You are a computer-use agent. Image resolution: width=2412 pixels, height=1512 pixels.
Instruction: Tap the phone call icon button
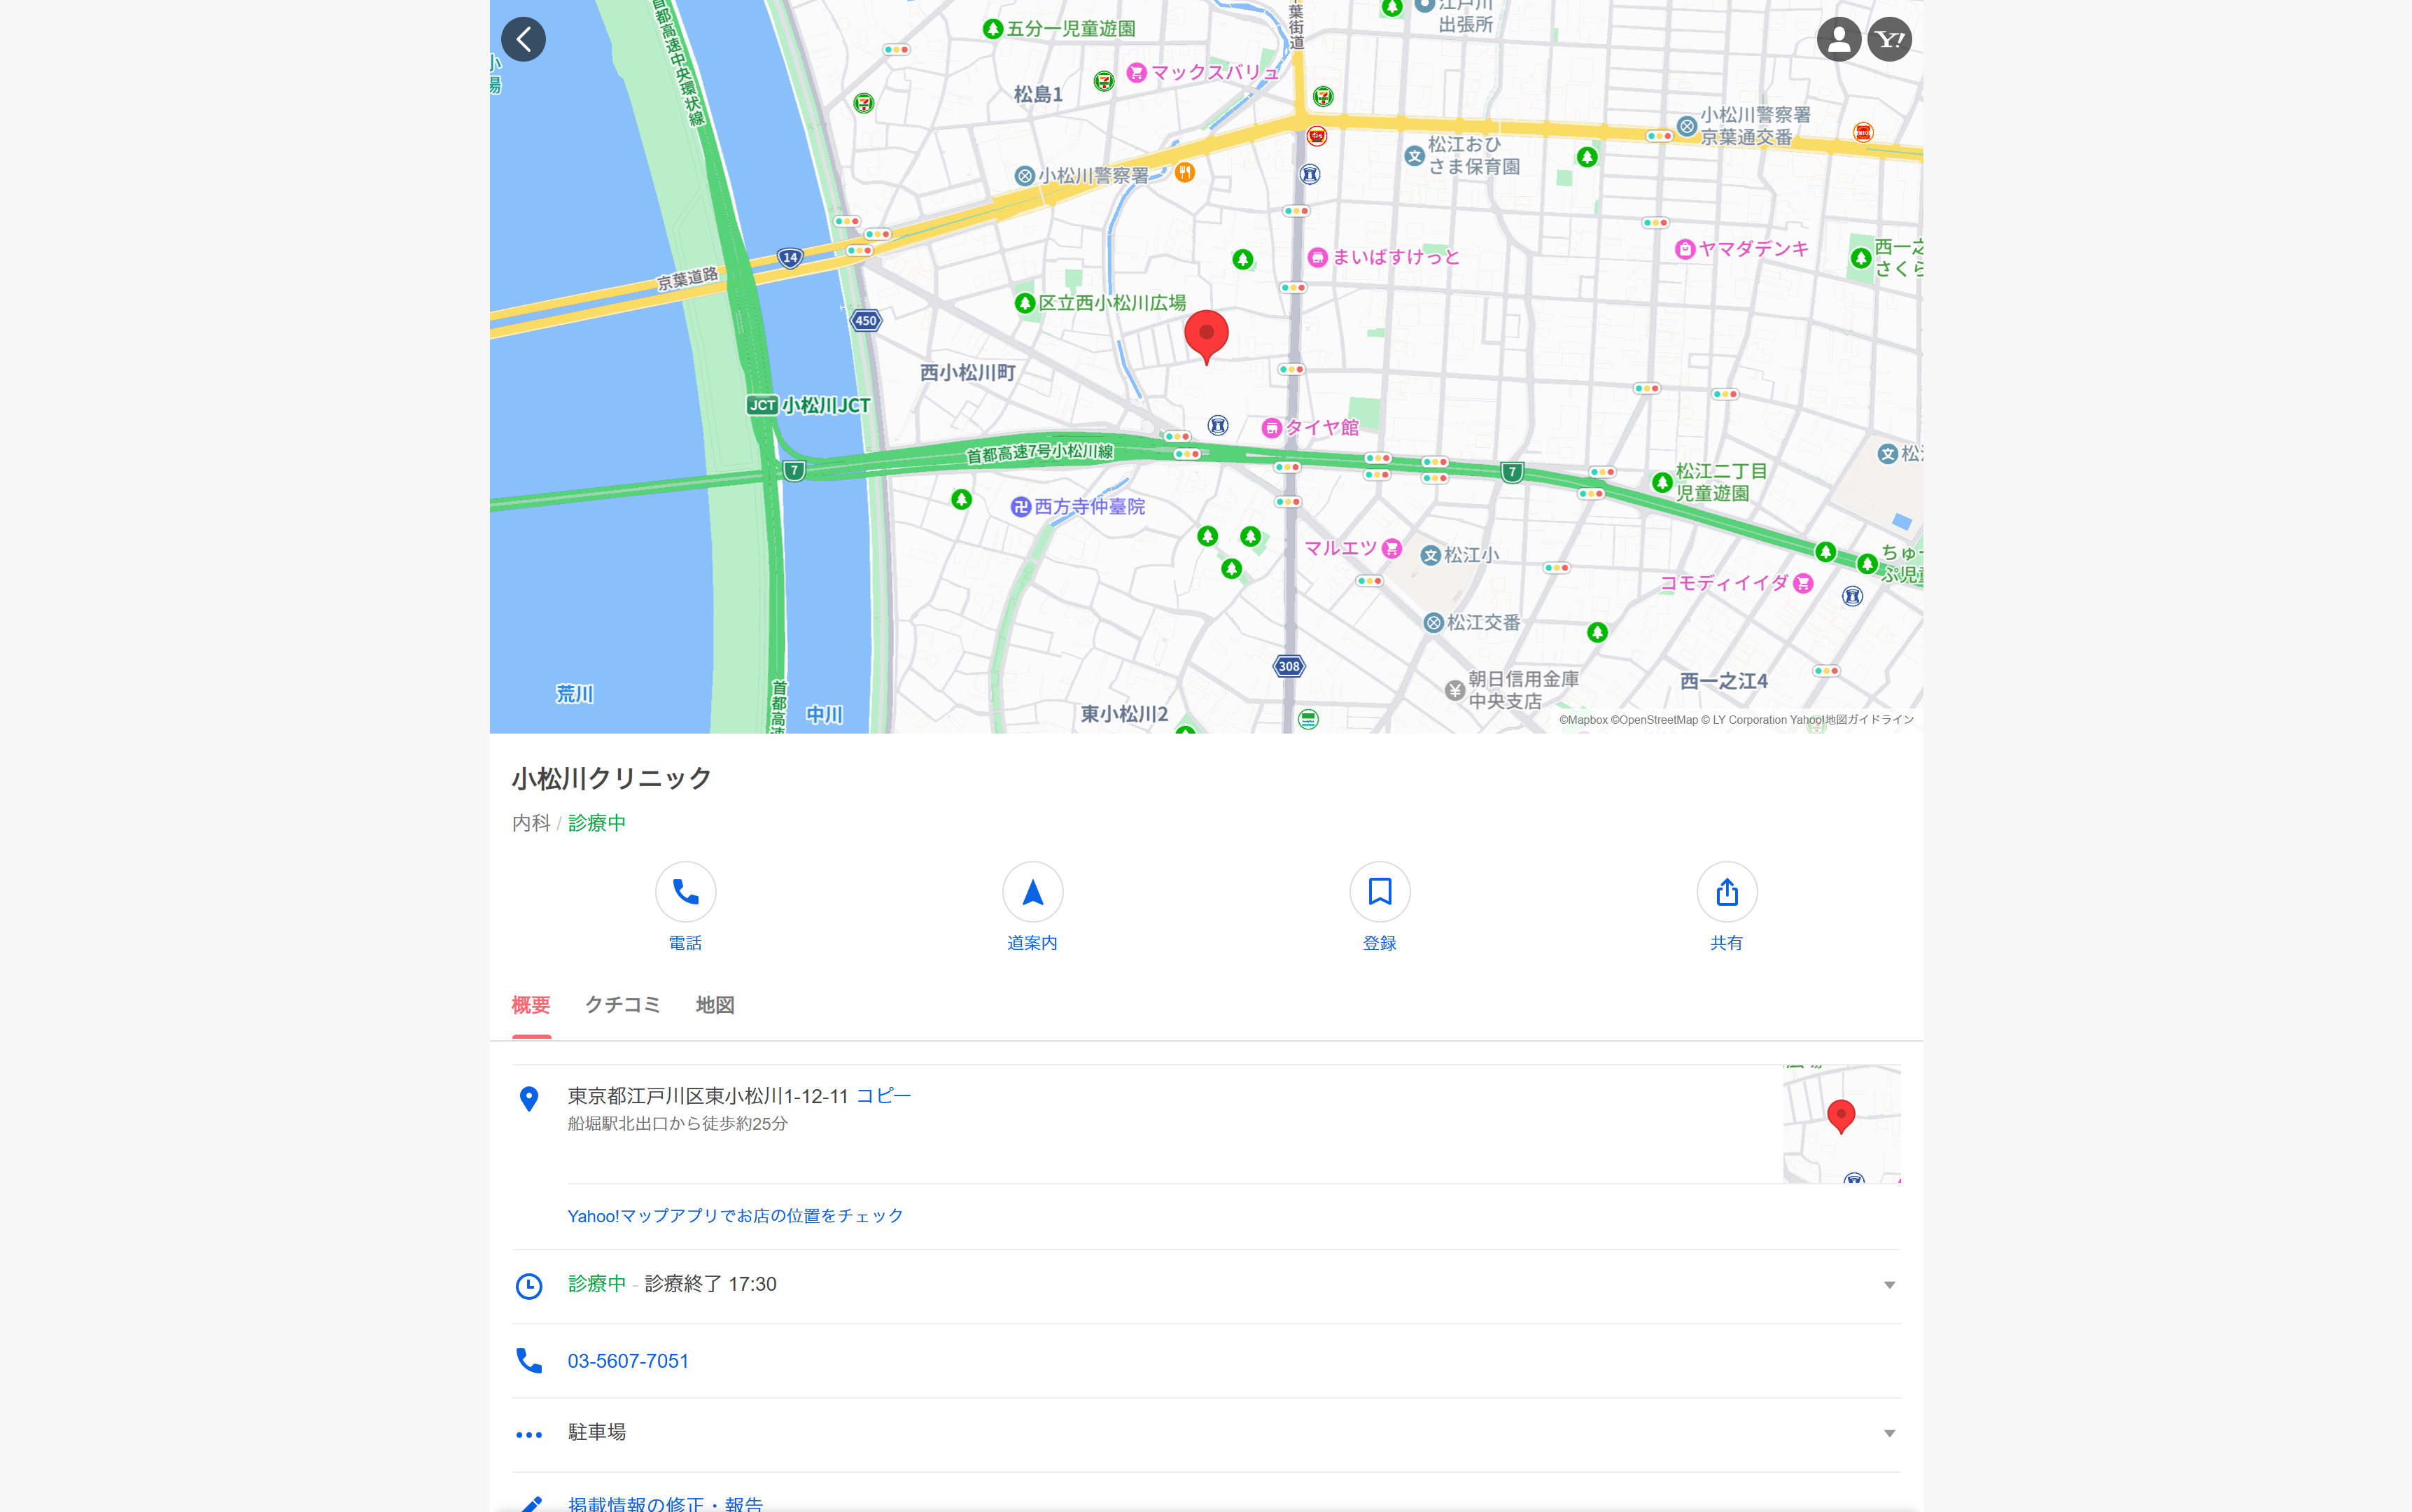[x=685, y=891]
